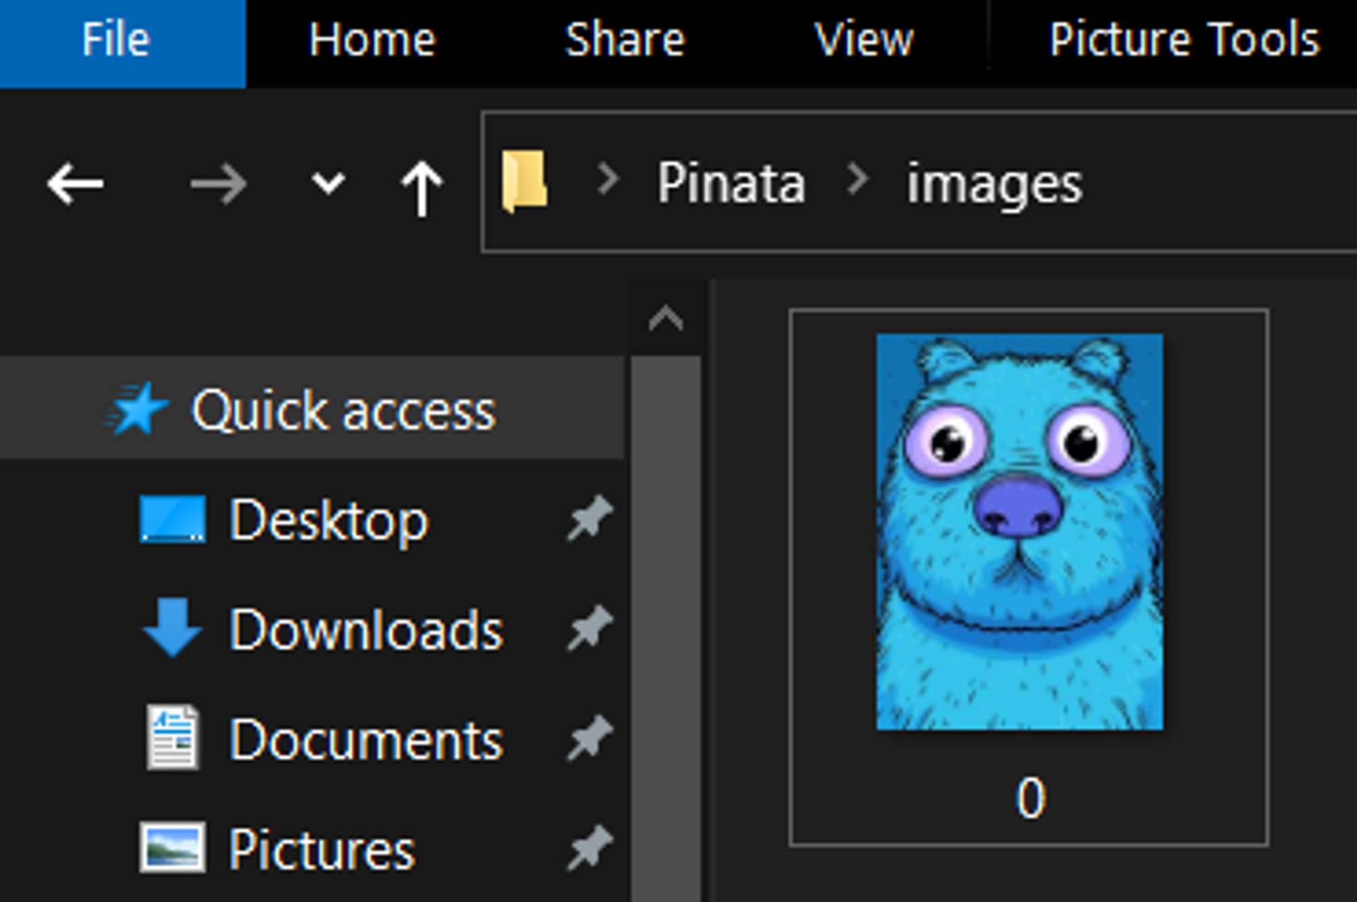1357x902 pixels.
Task: Click the folder icon in address bar
Action: (524, 181)
